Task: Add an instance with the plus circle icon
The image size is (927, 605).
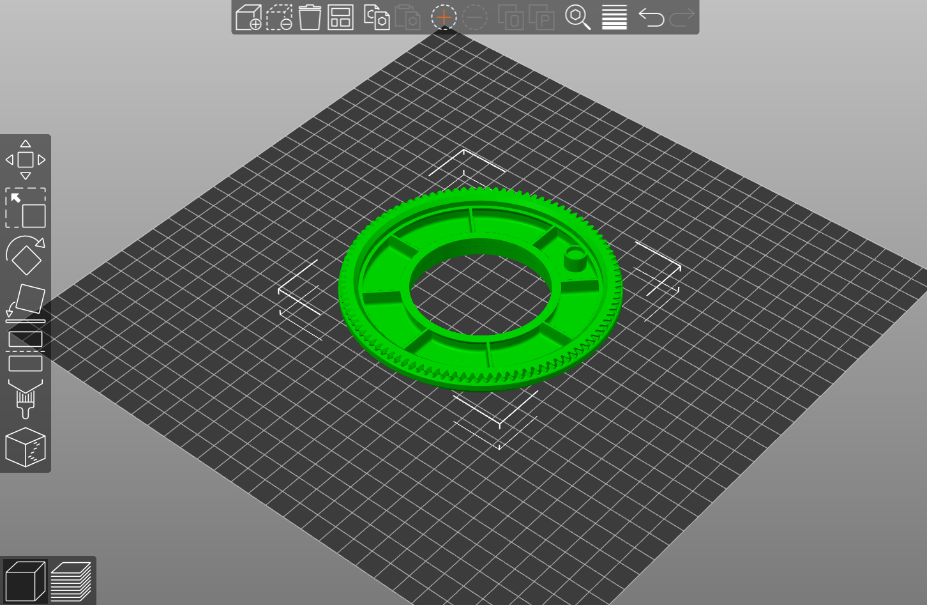Action: pyautogui.click(x=444, y=17)
